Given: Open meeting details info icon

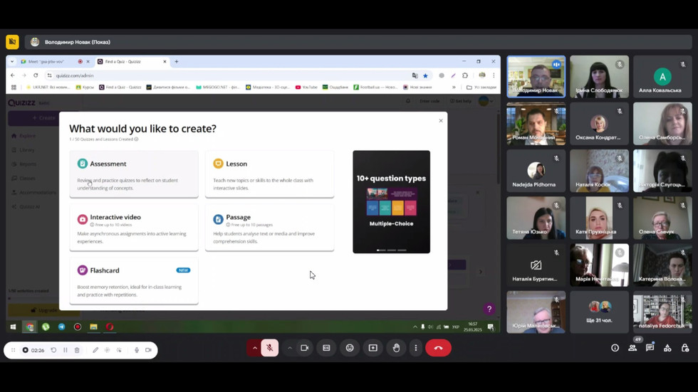Looking at the screenshot, I should click(x=615, y=348).
